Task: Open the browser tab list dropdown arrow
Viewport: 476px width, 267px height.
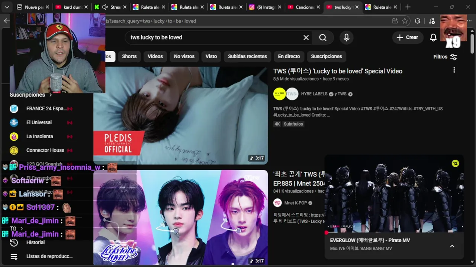Action: click(7, 7)
